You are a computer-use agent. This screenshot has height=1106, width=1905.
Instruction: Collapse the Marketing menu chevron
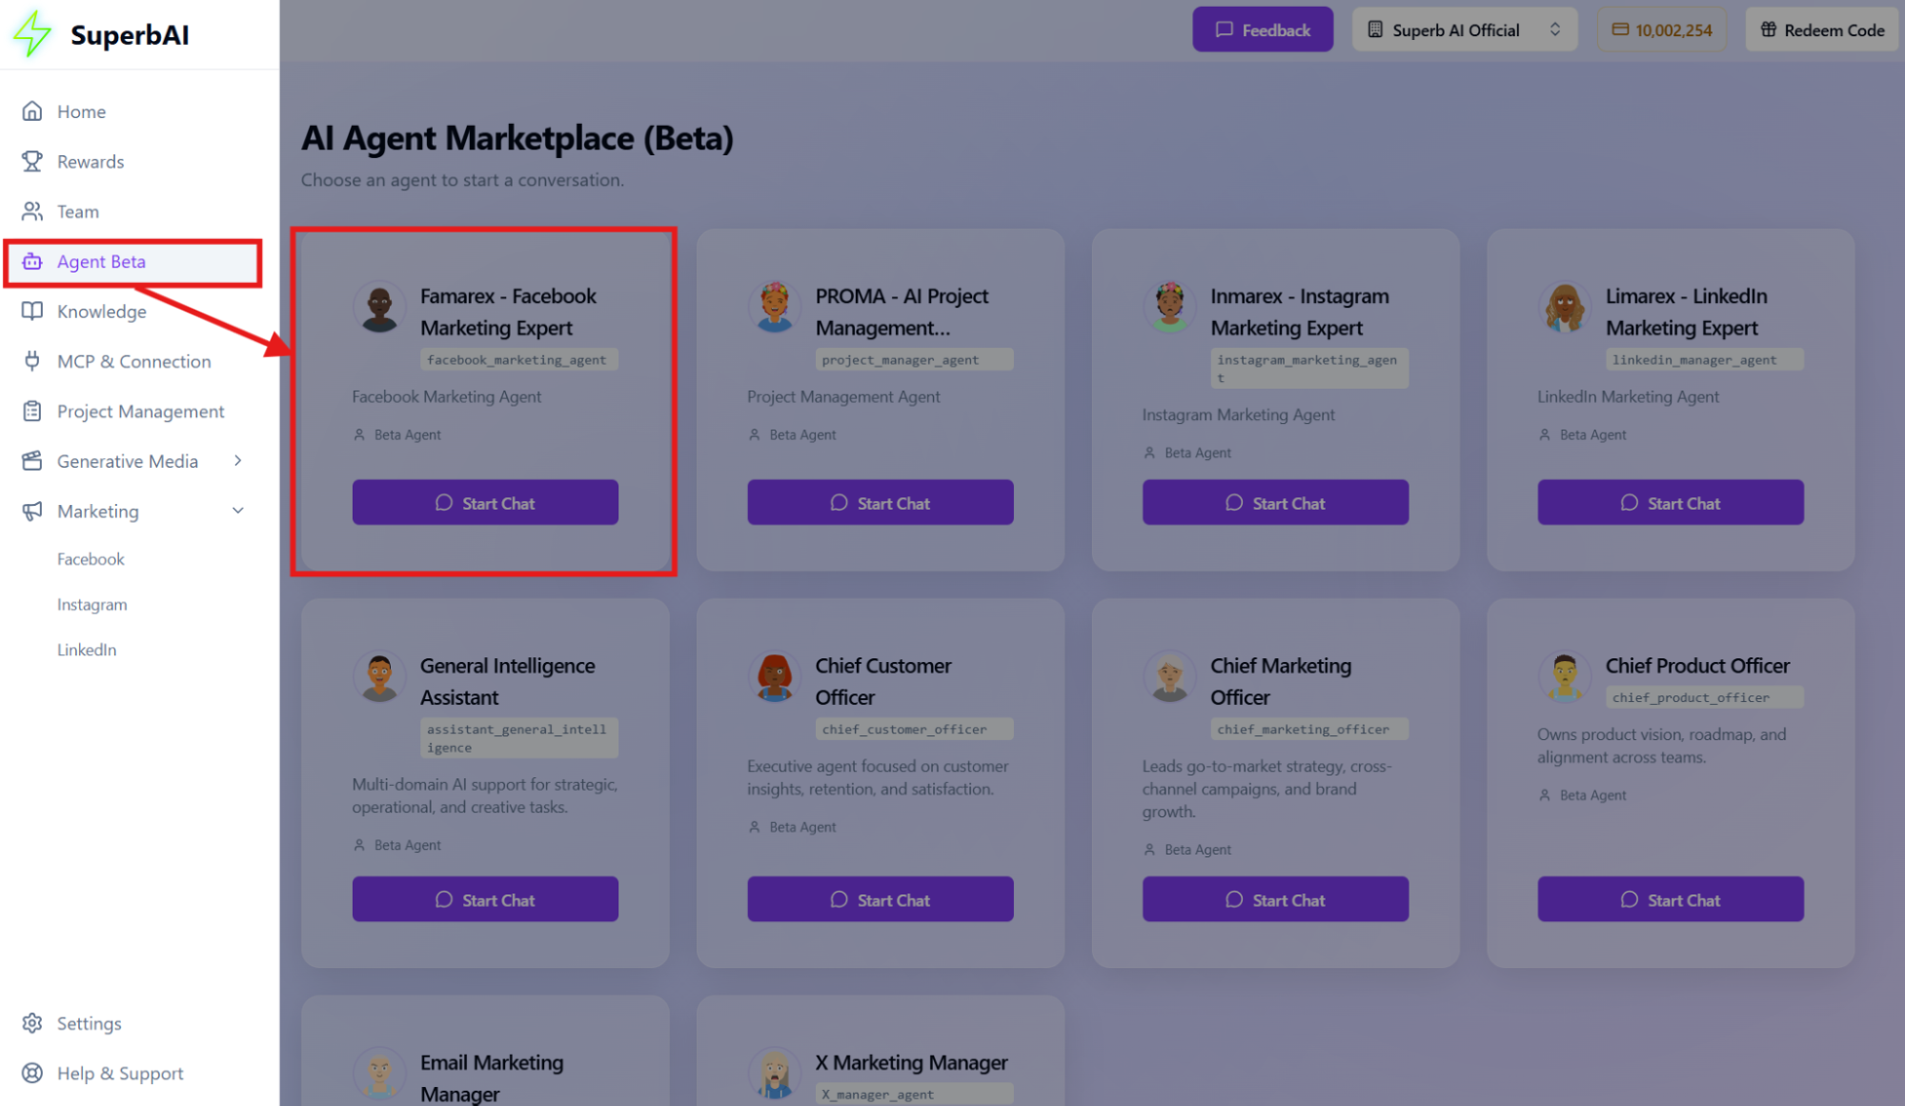click(237, 511)
